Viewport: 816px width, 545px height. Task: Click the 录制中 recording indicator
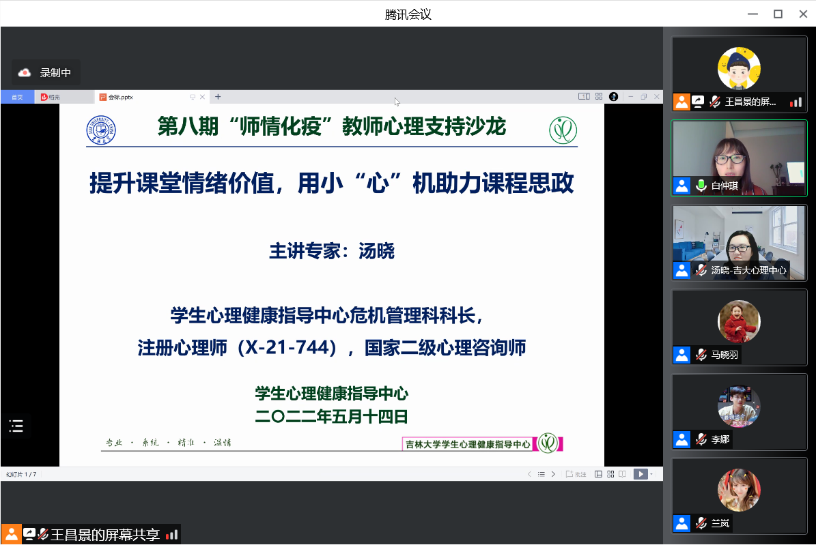(x=46, y=72)
